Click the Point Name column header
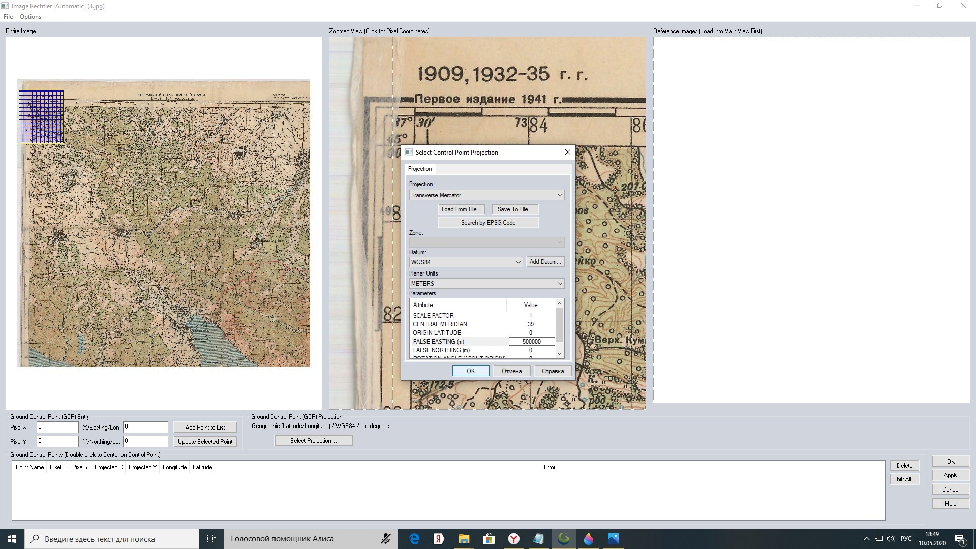The width and height of the screenshot is (976, 549). coord(29,467)
